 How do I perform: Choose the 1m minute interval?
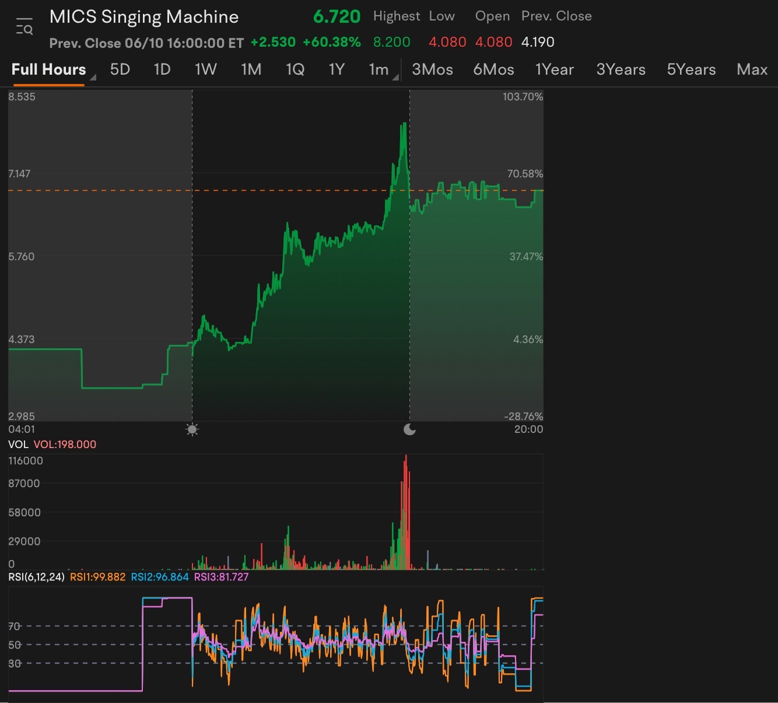click(379, 69)
